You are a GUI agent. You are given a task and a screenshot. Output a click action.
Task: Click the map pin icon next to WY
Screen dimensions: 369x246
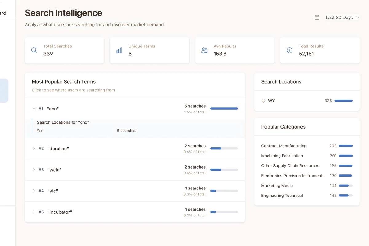pyautogui.click(x=263, y=101)
